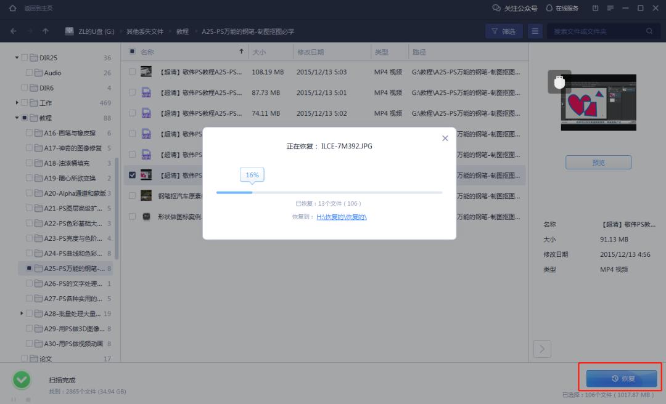
Task: Open the 筛选 filter button
Action: pos(504,31)
